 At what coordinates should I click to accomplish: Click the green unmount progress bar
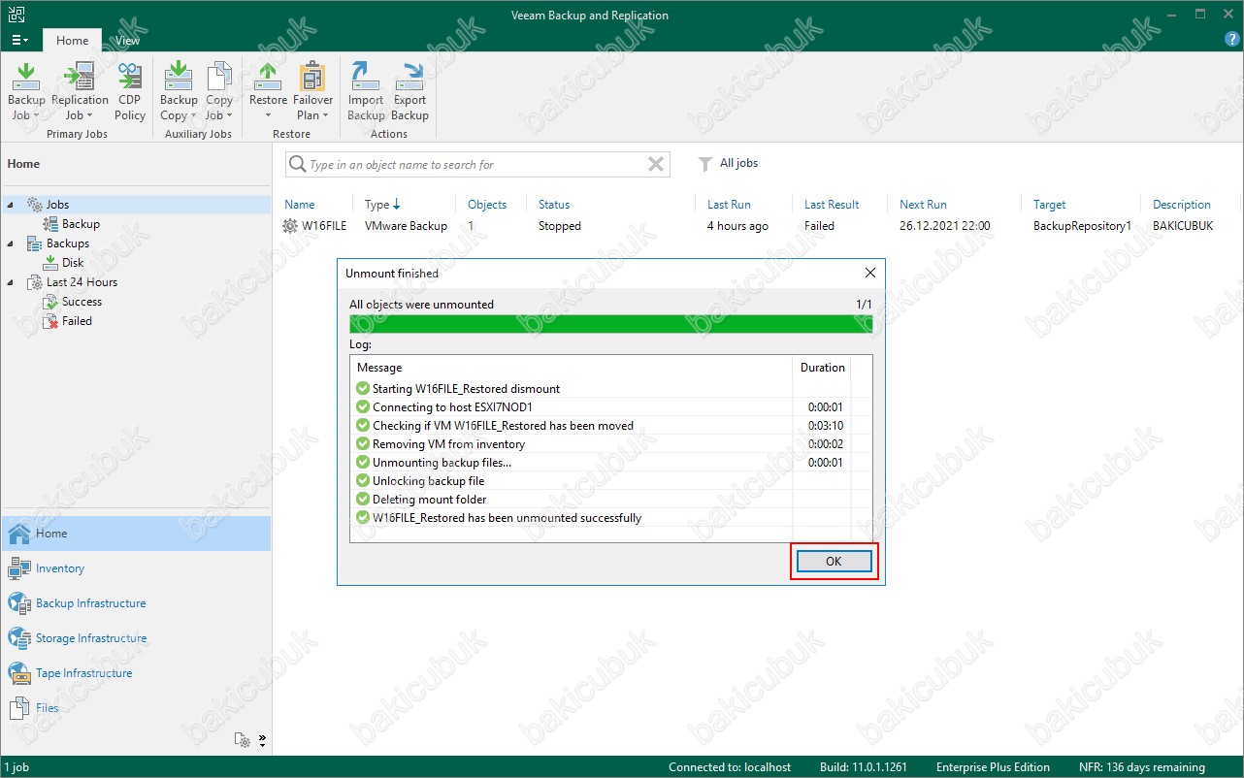[610, 324]
